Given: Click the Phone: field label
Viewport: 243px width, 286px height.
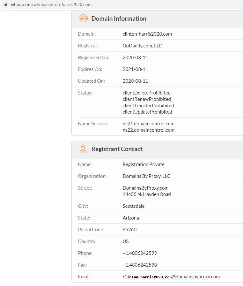Looking at the screenshot, I should [85, 253].
